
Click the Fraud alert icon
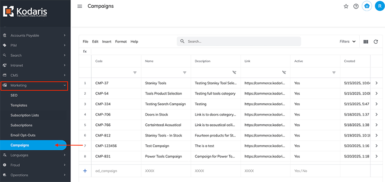point(5,165)
